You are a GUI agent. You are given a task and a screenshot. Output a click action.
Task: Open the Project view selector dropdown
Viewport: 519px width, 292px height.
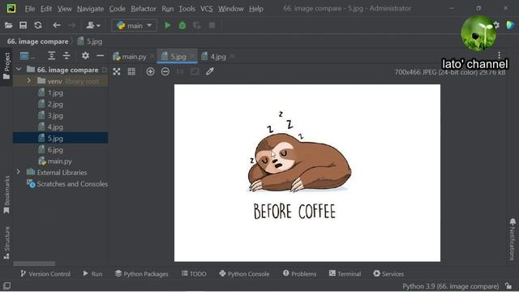[27, 56]
